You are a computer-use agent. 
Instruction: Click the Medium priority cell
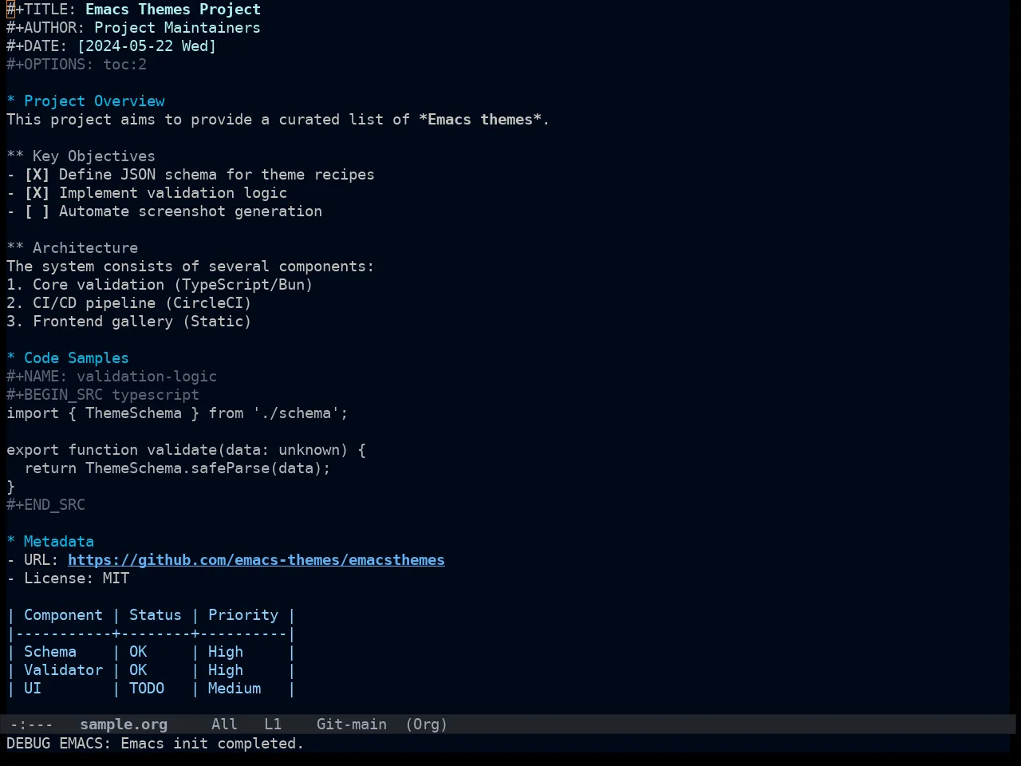tap(235, 689)
